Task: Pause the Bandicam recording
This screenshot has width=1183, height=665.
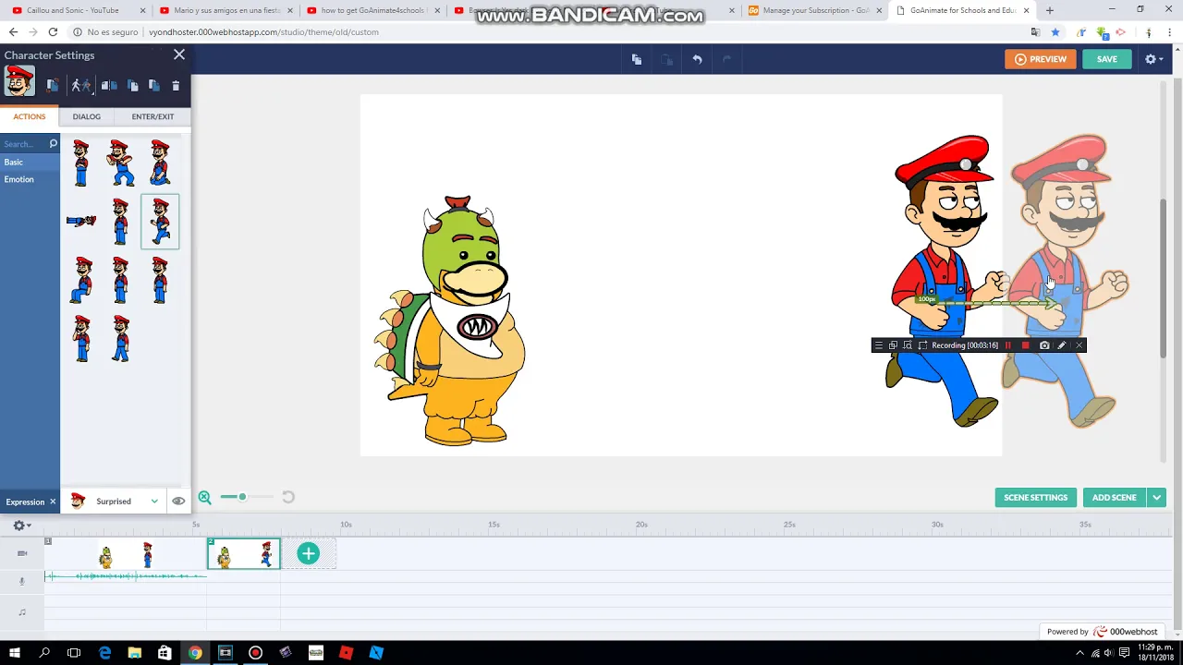Action: [x=1008, y=345]
